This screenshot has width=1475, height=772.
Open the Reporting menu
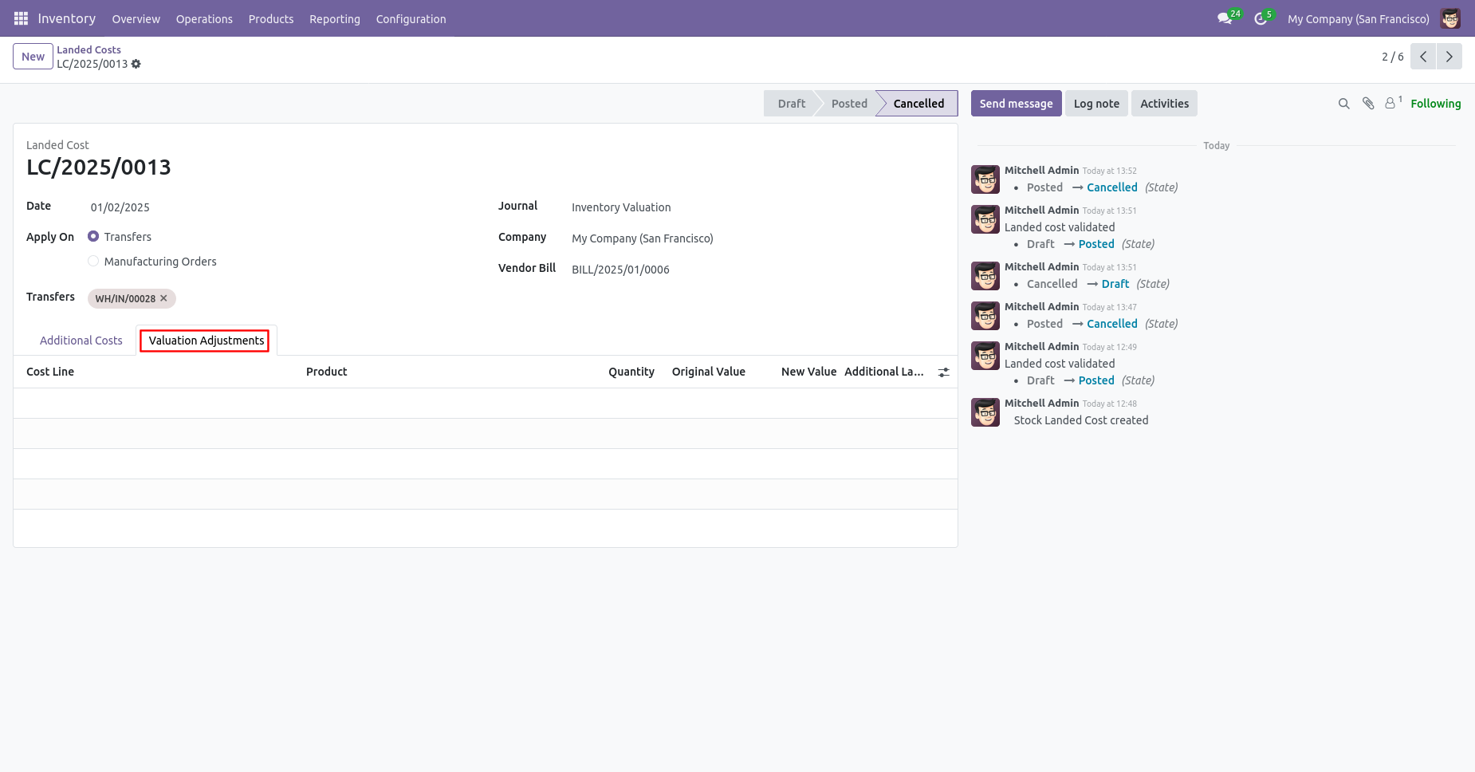pos(335,19)
